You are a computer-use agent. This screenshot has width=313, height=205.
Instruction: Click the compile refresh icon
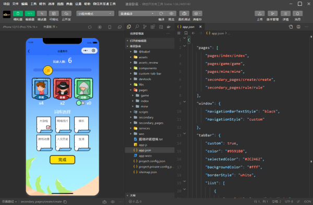click(161, 14)
